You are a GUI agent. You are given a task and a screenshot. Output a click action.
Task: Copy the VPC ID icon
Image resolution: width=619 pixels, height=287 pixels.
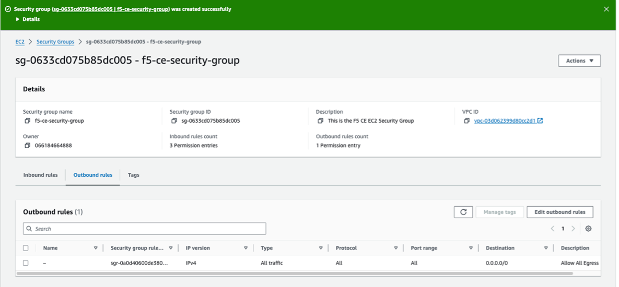[466, 121]
